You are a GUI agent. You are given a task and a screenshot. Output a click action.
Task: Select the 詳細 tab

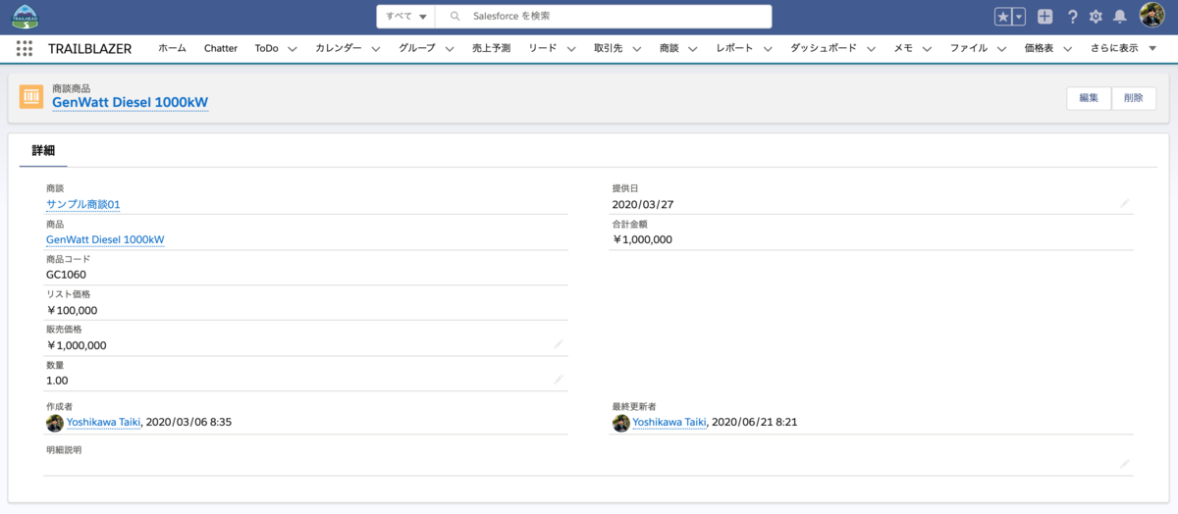(43, 150)
